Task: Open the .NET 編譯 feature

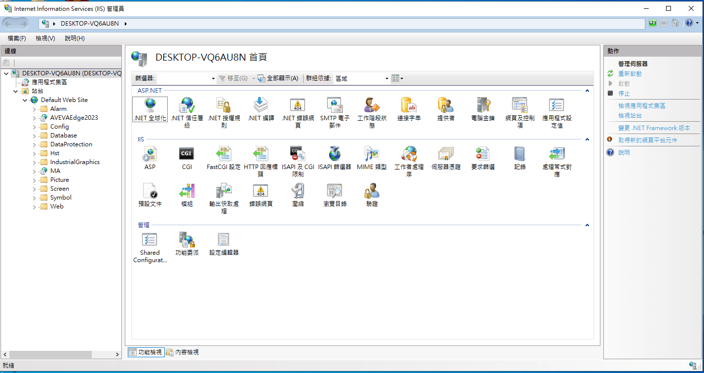Action: [x=261, y=109]
